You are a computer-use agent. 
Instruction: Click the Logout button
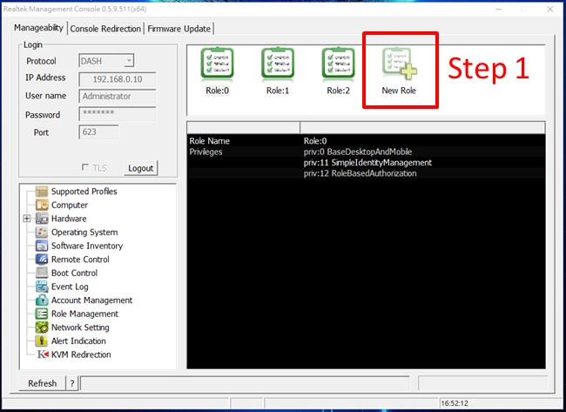coord(141,168)
